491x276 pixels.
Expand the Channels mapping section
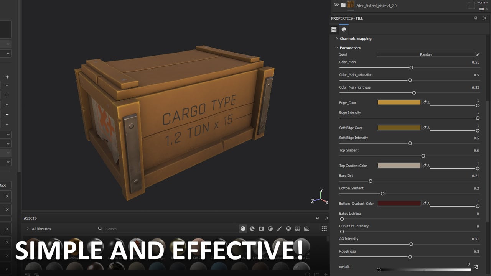pyautogui.click(x=337, y=38)
